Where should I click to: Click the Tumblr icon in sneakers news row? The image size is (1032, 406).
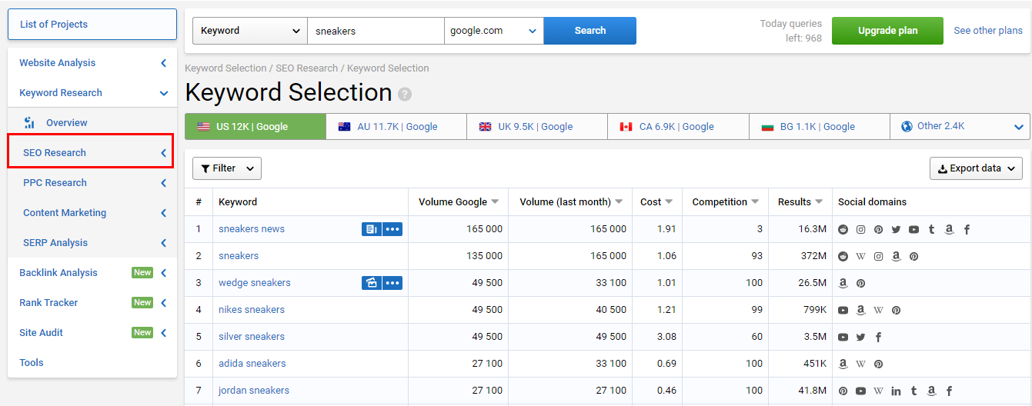pyautogui.click(x=931, y=229)
